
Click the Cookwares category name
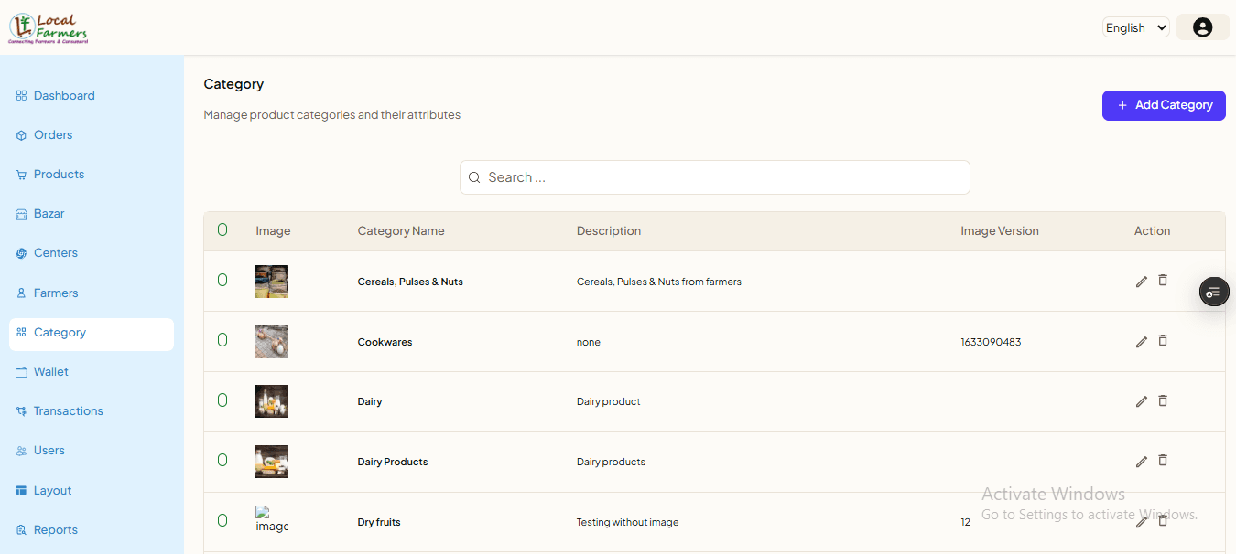385,342
